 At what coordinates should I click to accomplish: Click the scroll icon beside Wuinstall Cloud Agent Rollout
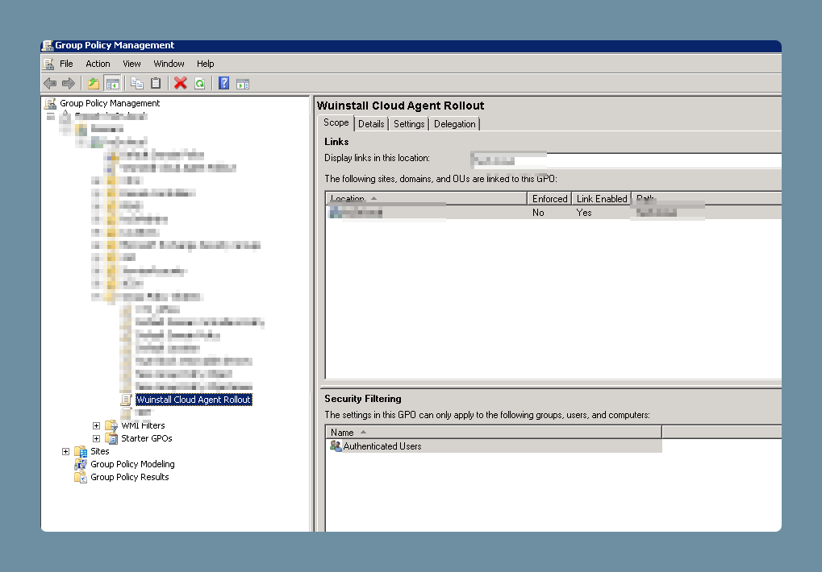(x=127, y=400)
